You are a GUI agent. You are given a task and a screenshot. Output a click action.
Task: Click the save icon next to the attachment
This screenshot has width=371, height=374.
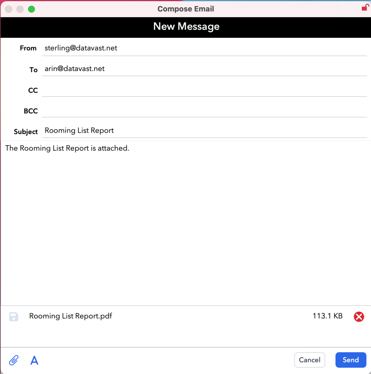(13, 316)
